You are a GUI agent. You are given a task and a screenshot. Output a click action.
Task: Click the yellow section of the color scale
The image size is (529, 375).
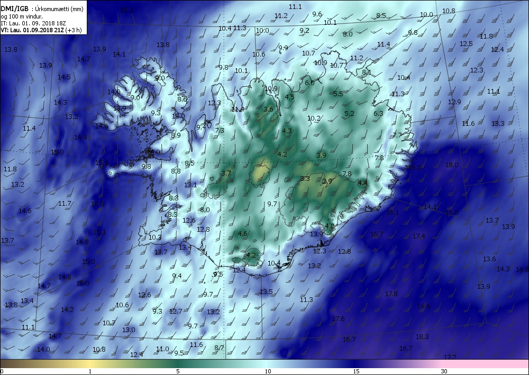pos(90,364)
